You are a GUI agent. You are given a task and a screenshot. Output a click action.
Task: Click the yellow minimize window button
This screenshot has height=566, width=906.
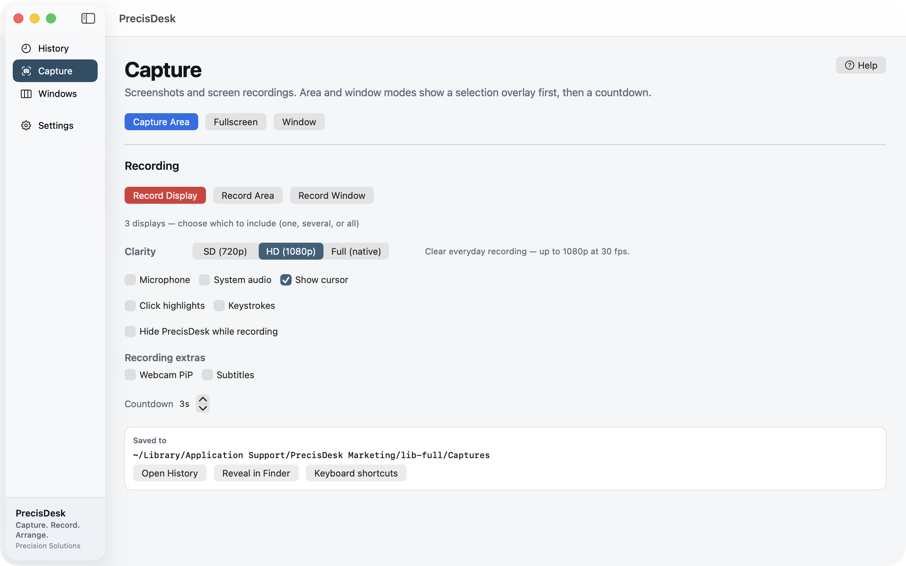click(x=35, y=18)
